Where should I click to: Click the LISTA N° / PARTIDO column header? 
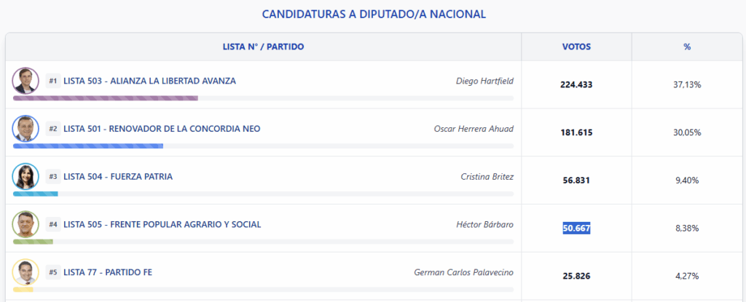(263, 47)
